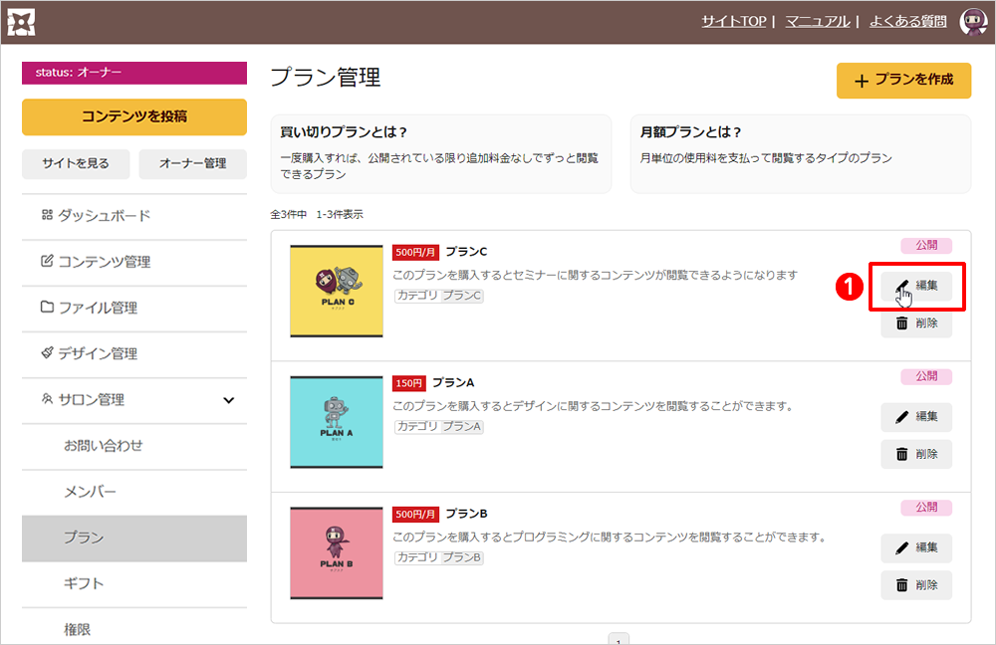The image size is (996, 645).
Task: Click the サイトTOP link in the header
Action: 733,21
